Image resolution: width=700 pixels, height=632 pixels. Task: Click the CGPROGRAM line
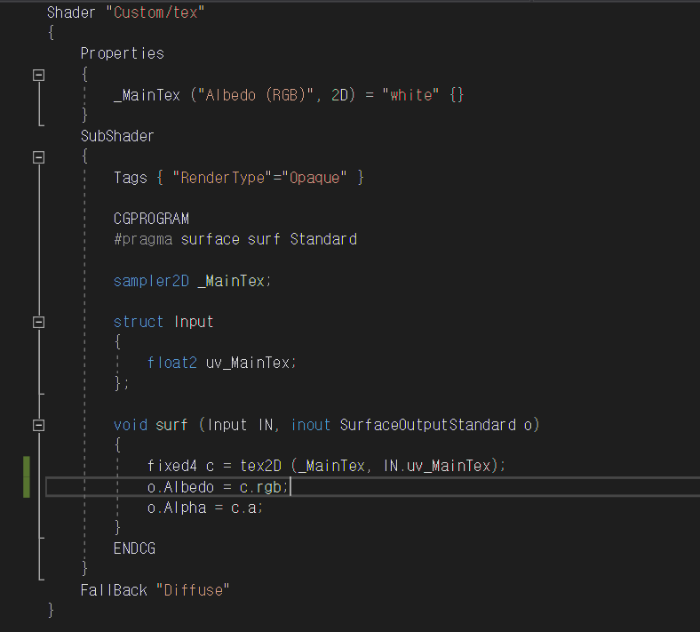click(x=151, y=219)
